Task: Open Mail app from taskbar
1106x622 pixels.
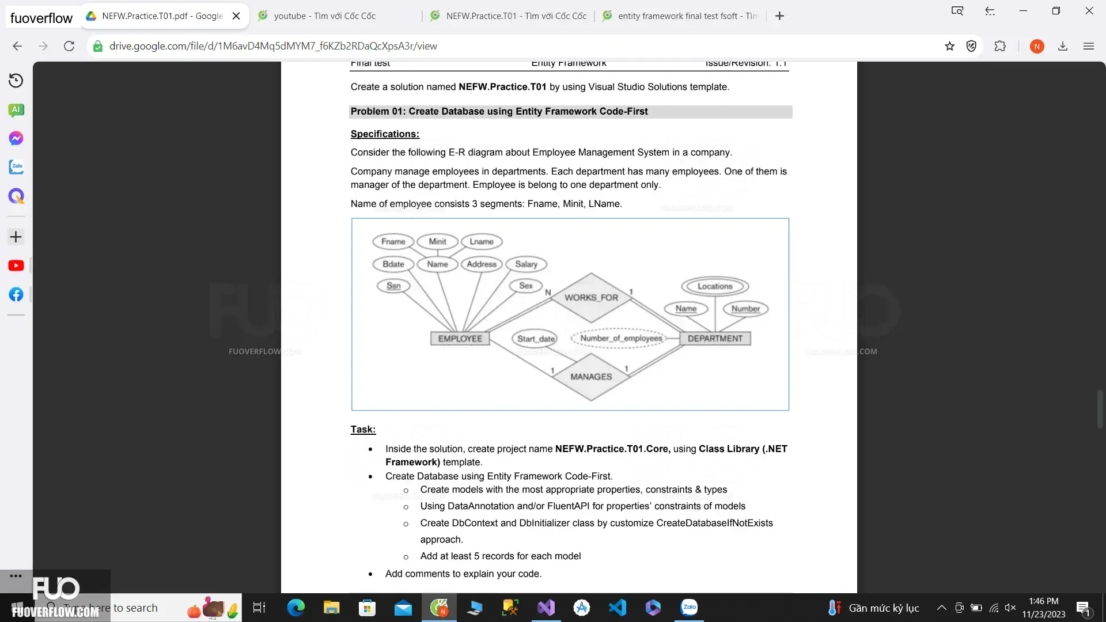Action: [403, 608]
